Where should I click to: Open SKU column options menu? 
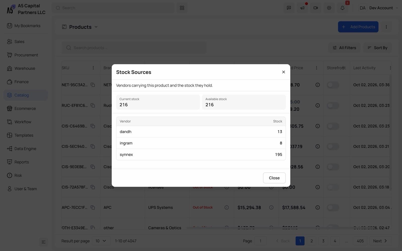[93, 68]
